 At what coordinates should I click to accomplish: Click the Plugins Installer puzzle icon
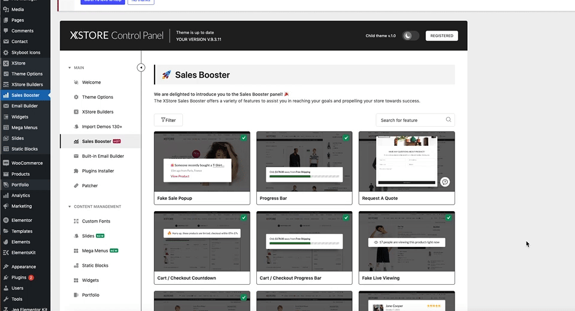click(x=76, y=170)
